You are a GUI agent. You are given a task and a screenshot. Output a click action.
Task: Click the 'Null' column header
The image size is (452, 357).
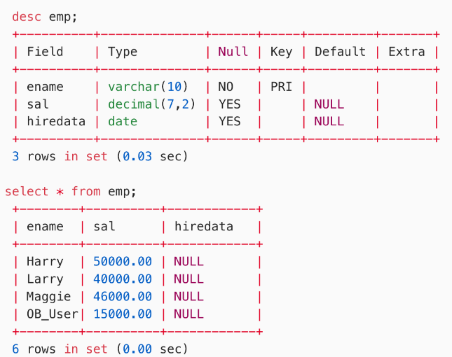tap(233, 52)
